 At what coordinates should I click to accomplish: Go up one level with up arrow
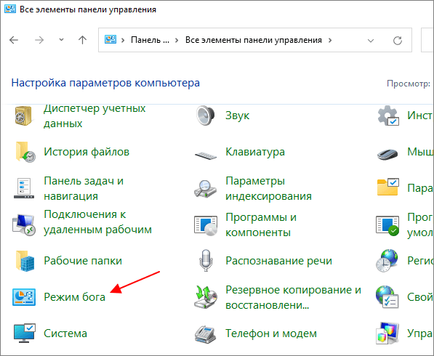[82, 40]
